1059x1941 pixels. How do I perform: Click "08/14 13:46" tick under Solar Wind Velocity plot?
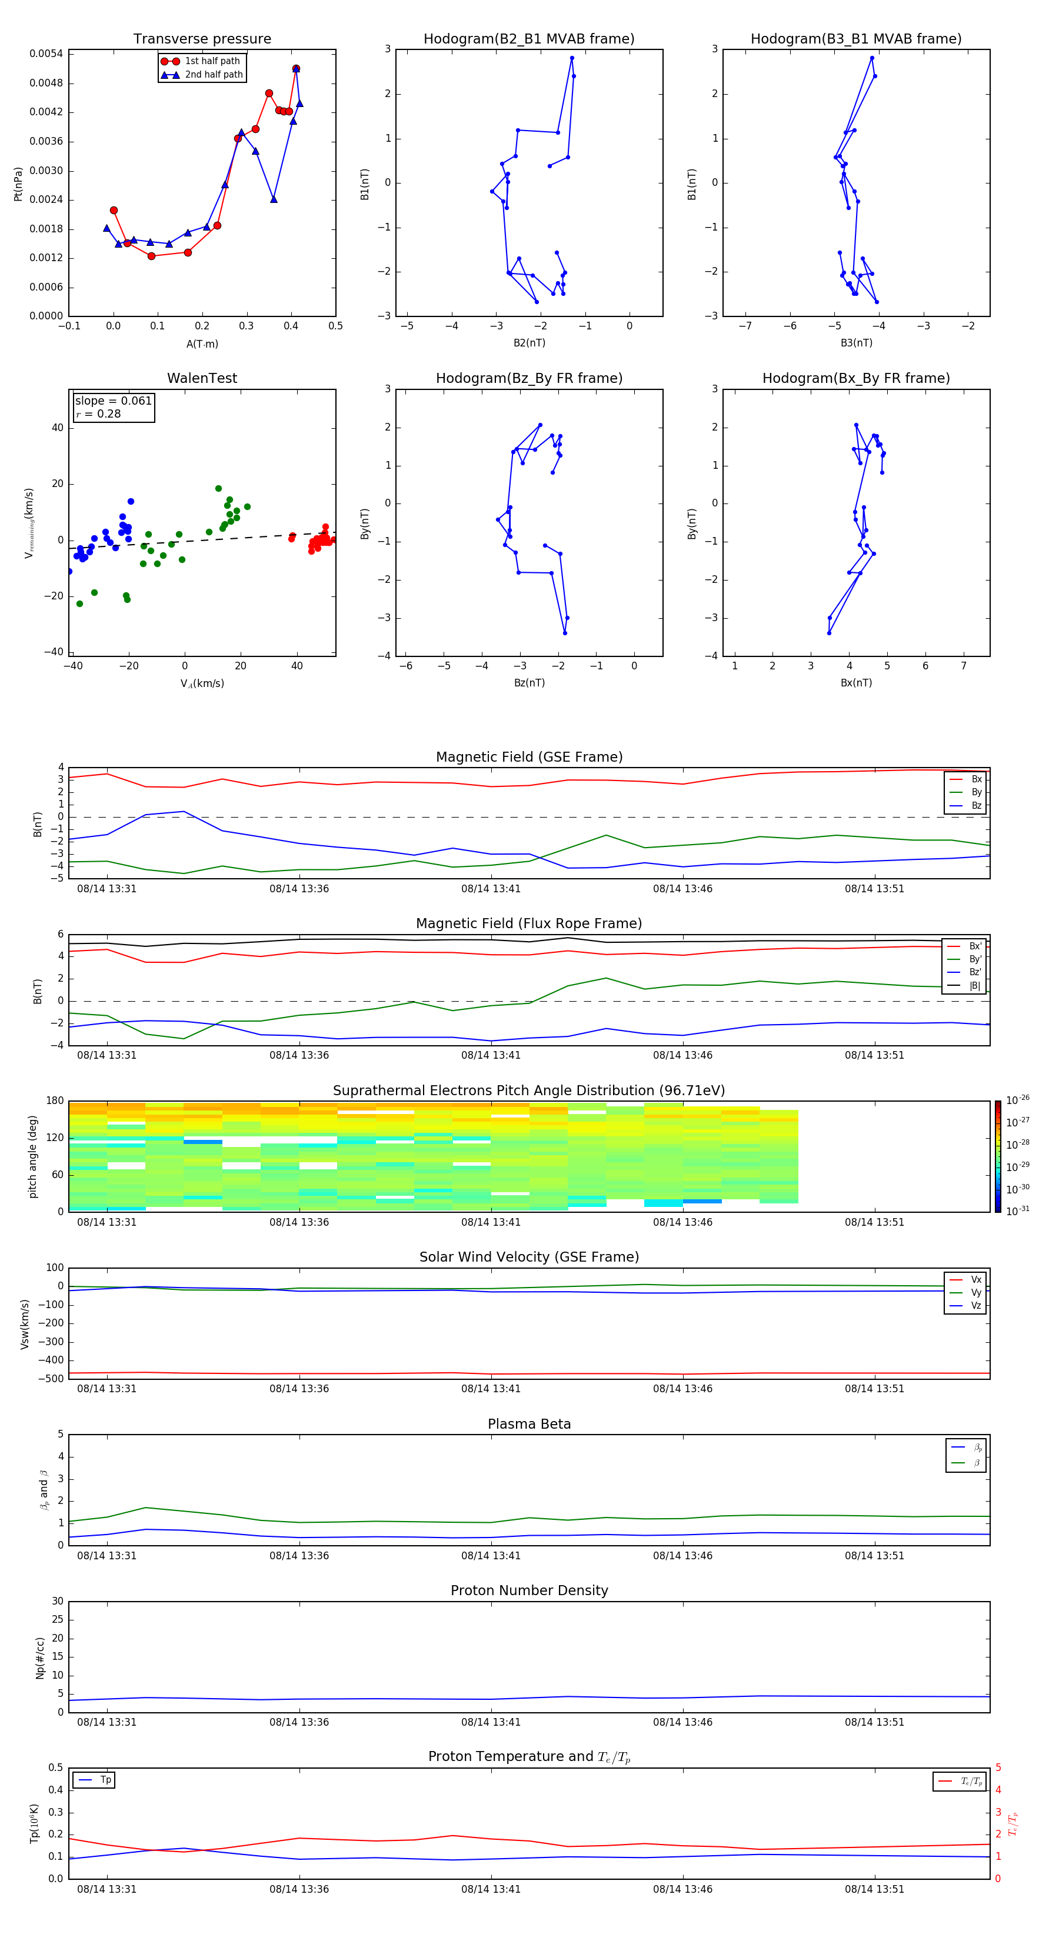[x=683, y=1389]
